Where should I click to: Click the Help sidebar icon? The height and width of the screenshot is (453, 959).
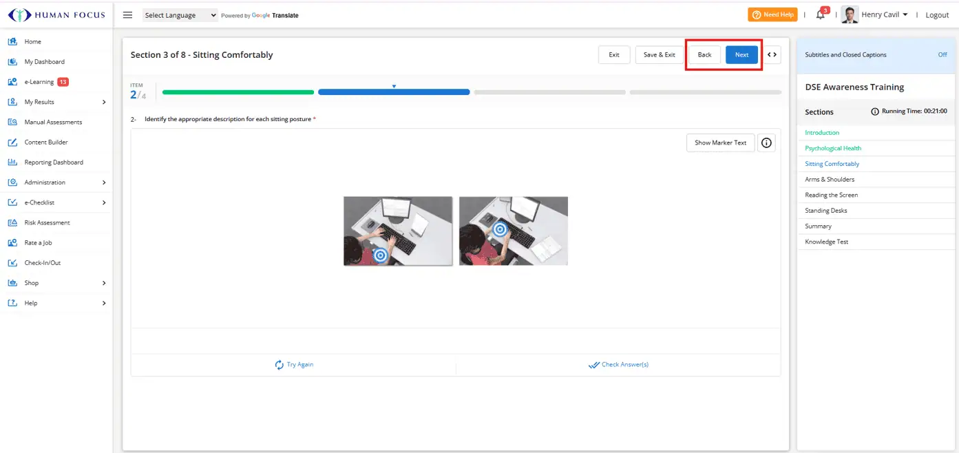(12, 303)
